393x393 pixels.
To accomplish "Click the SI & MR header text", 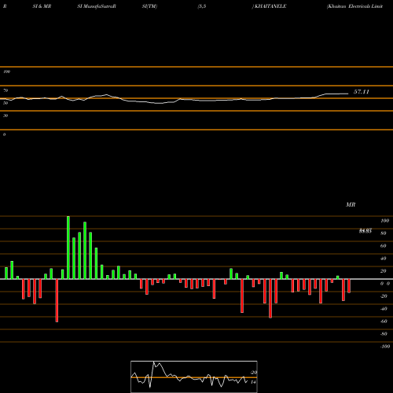I will (42, 6).
